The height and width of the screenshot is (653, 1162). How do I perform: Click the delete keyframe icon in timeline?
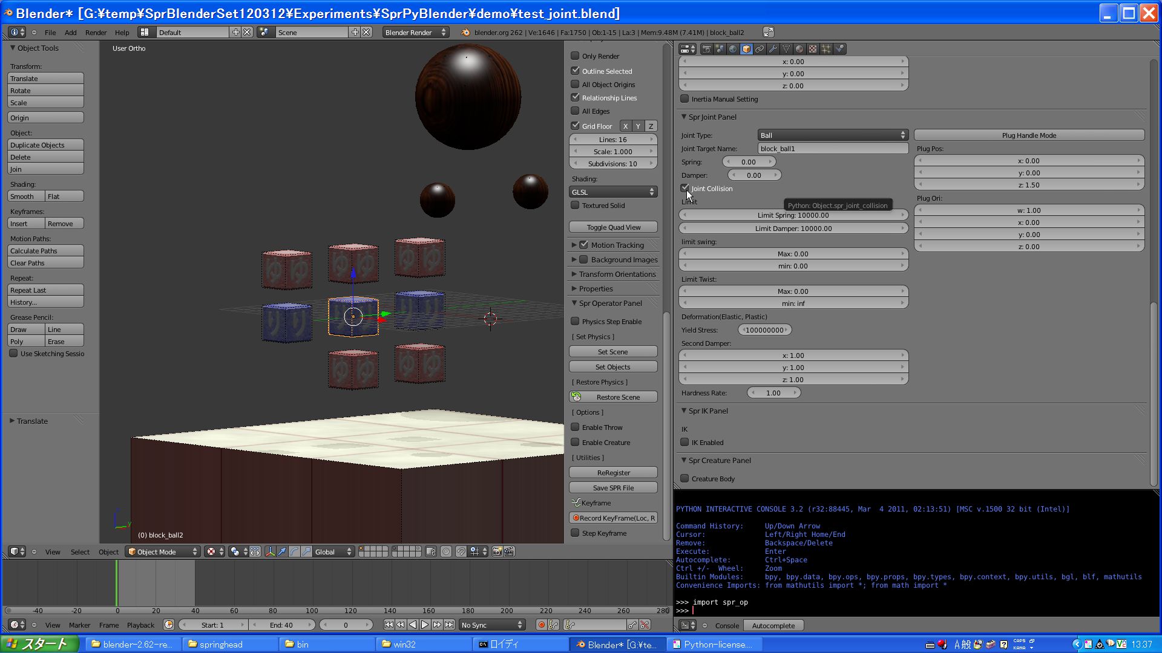645,625
